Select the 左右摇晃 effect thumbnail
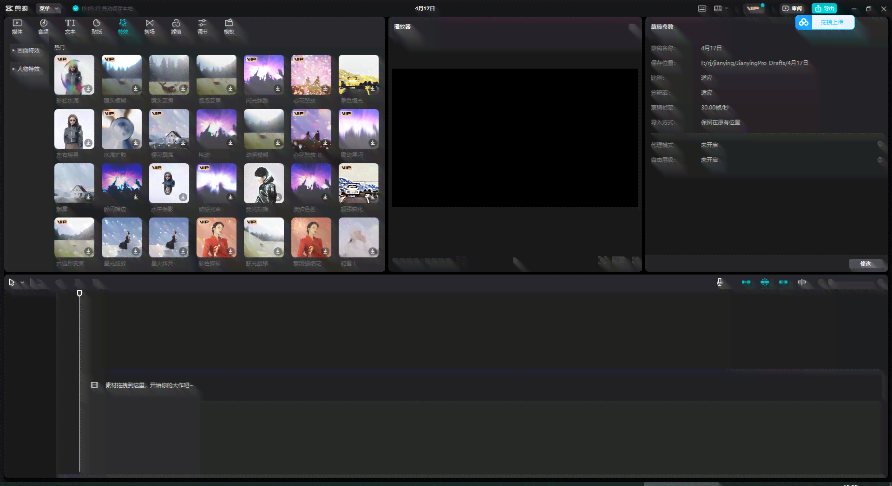892x486 pixels. point(74,129)
